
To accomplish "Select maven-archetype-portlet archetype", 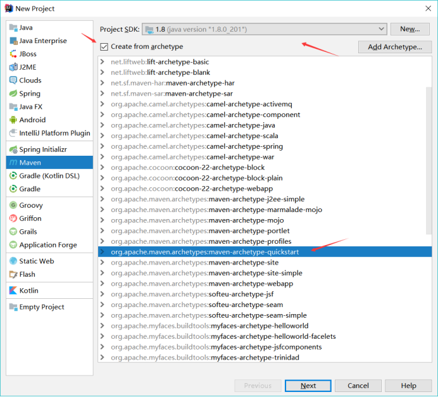I will [265, 230].
